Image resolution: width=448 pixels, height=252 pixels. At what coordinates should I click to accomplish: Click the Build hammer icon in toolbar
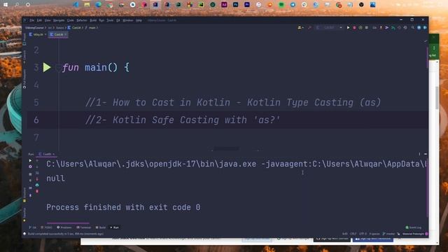click(x=310, y=28)
